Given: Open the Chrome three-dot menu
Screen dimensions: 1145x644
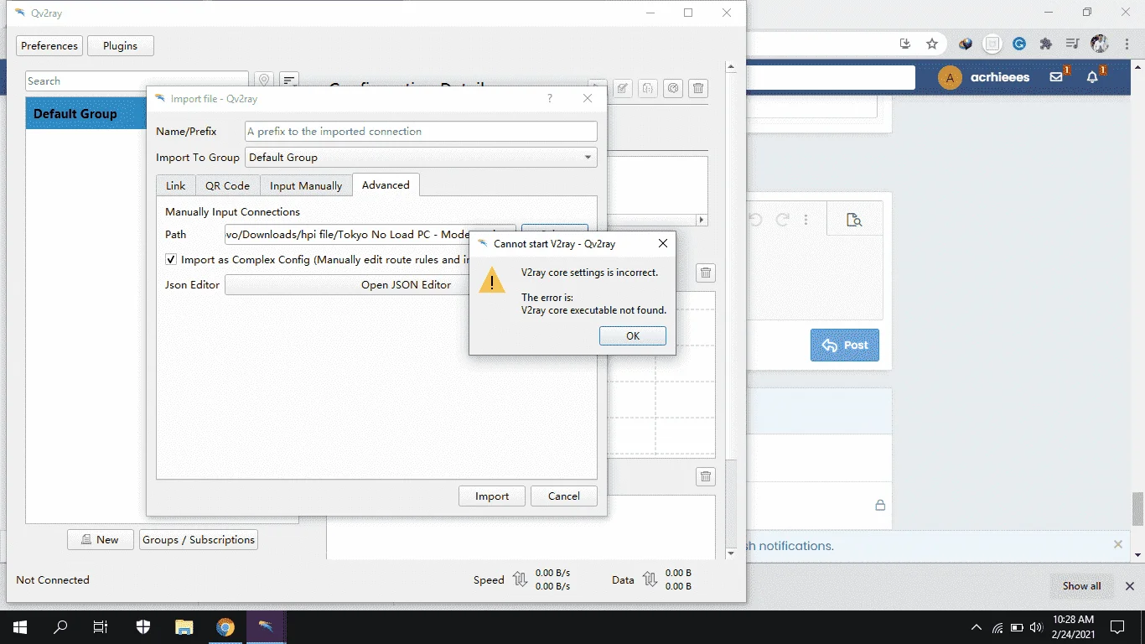Looking at the screenshot, I should (1126, 44).
